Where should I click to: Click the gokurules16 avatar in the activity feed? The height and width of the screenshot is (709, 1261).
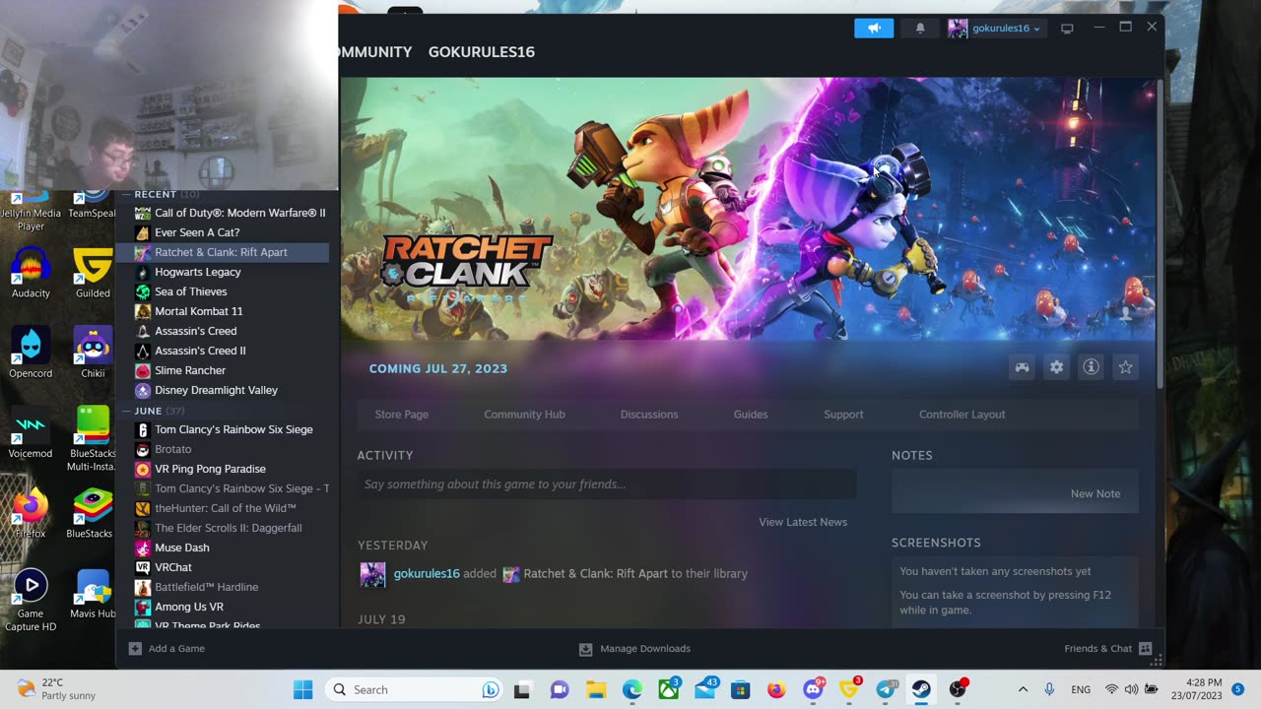click(x=373, y=574)
